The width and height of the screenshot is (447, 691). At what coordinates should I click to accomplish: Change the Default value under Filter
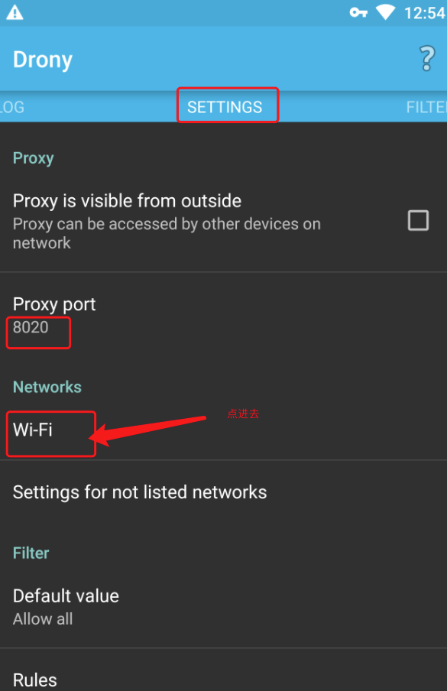66,596
